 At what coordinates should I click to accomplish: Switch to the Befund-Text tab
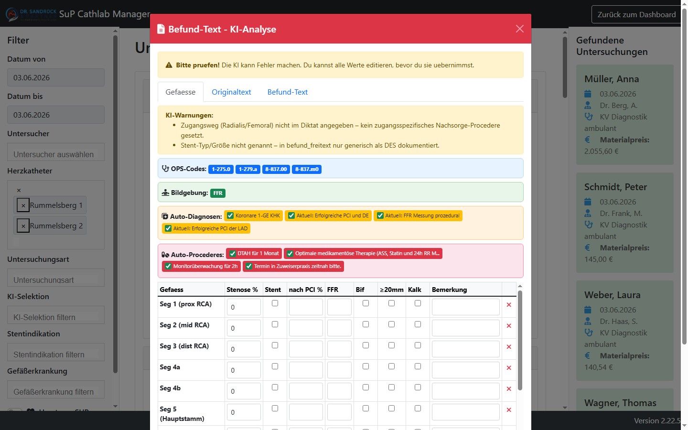pyautogui.click(x=288, y=92)
